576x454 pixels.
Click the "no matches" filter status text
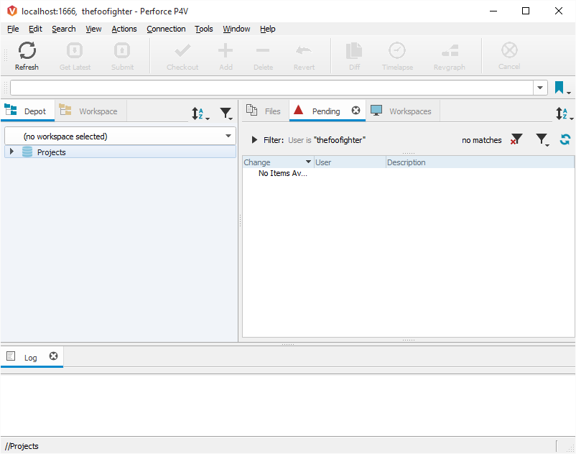click(482, 140)
